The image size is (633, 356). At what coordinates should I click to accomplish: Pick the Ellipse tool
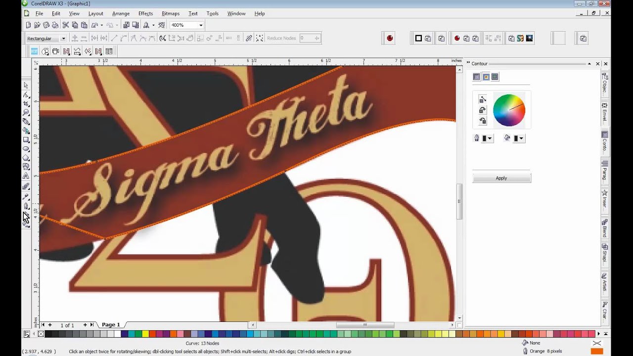26,149
